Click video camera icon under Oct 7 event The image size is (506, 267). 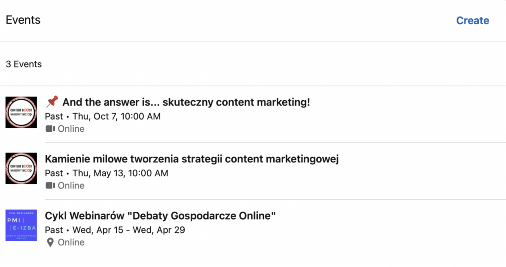tap(50, 129)
